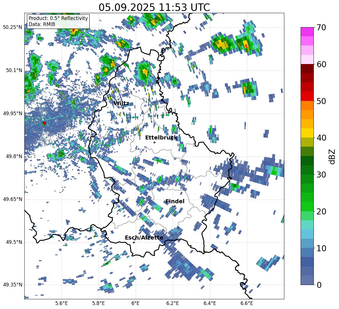Pick the dark red colorbar segment below 60
339x309 pixels.
[307, 69]
